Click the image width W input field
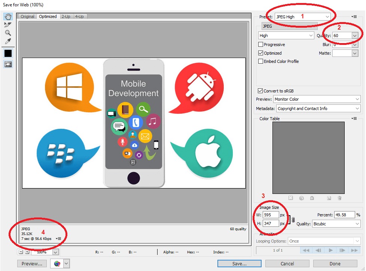 coord(271,215)
